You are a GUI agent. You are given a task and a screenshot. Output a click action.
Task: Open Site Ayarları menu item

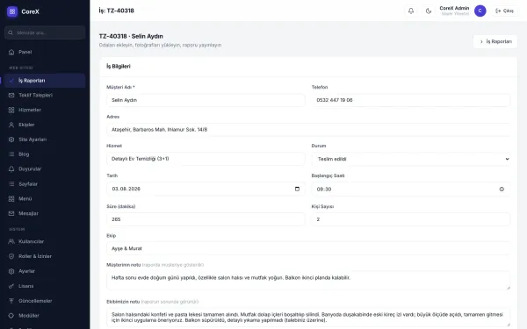point(45,139)
